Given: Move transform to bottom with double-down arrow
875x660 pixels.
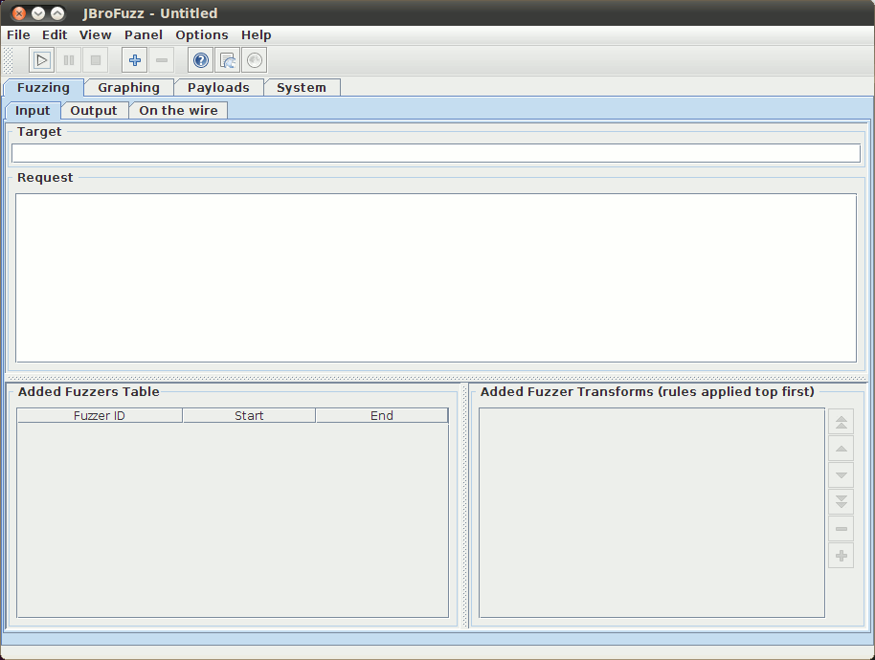Looking at the screenshot, I should 841,501.
